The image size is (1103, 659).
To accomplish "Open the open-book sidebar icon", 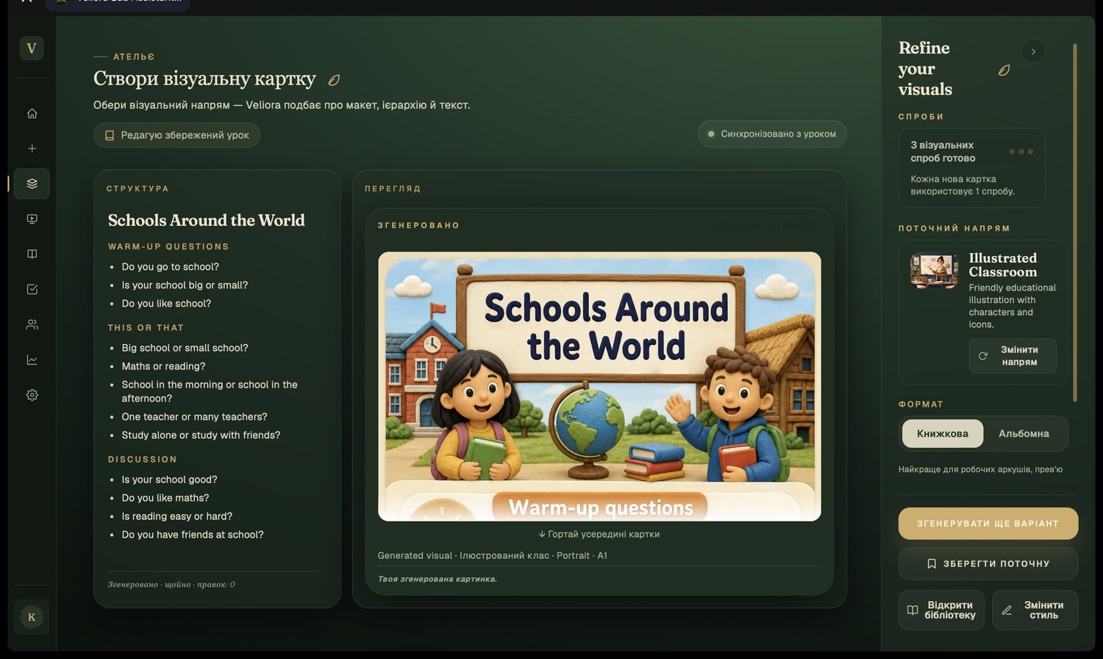I will tap(32, 254).
